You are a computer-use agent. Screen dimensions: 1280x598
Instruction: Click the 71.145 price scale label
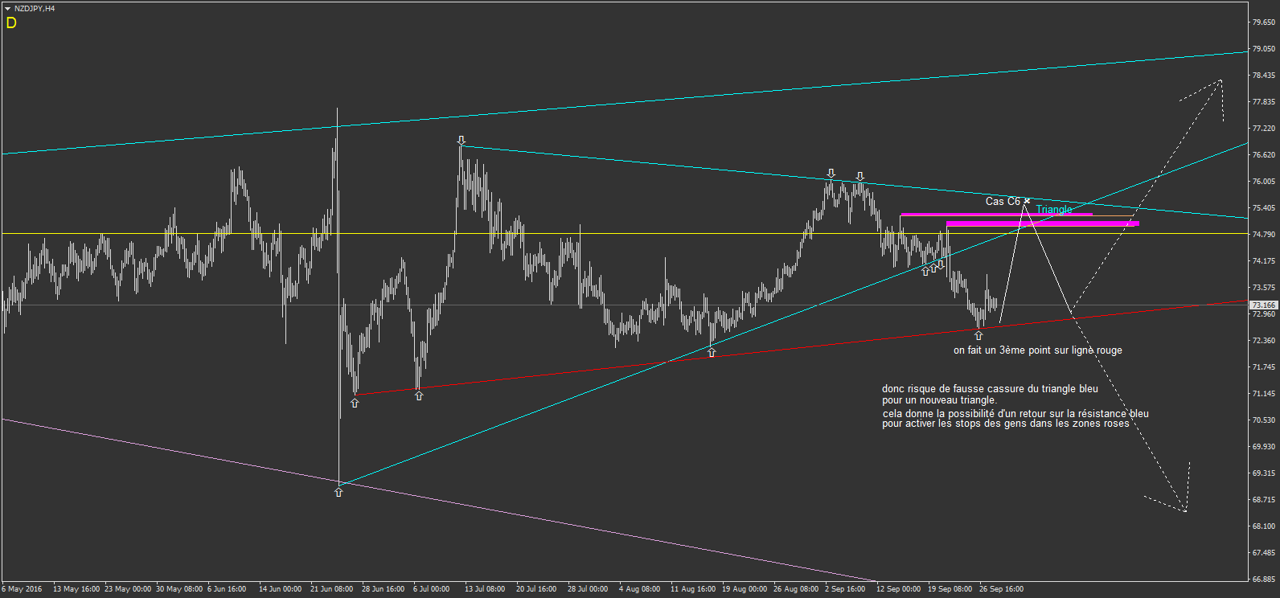point(1263,394)
